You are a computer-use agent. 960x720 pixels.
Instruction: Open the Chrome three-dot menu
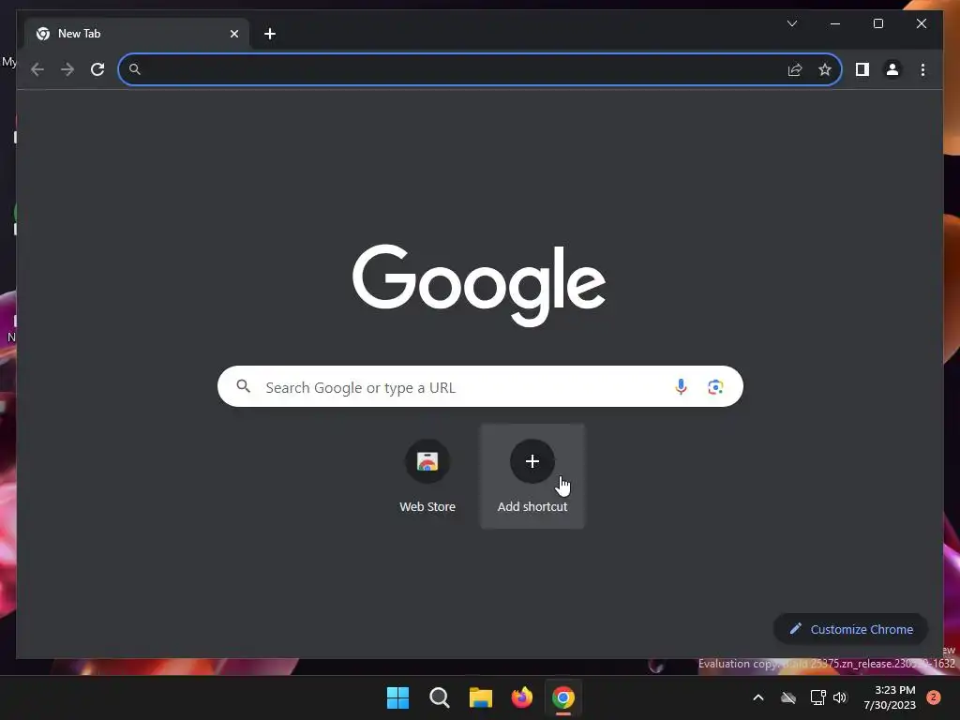[922, 69]
